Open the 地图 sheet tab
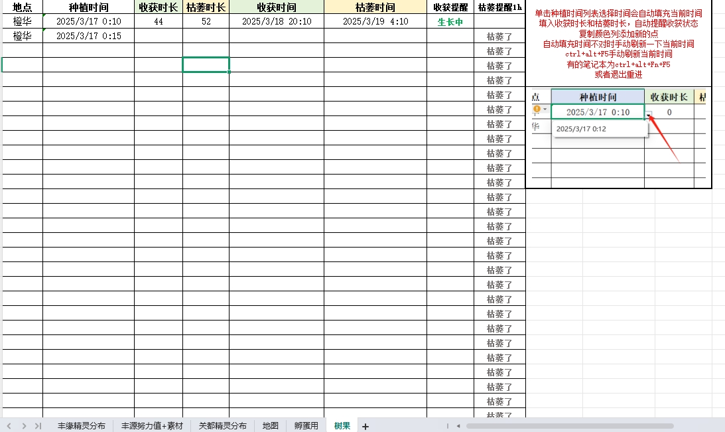Image resolution: width=725 pixels, height=432 pixels. coord(270,425)
